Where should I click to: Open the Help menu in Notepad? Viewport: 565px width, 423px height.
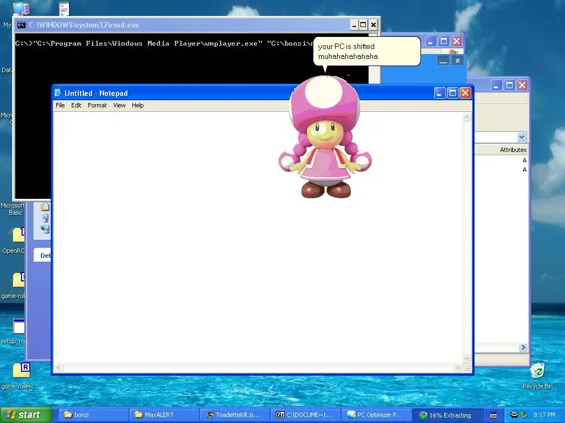(137, 105)
